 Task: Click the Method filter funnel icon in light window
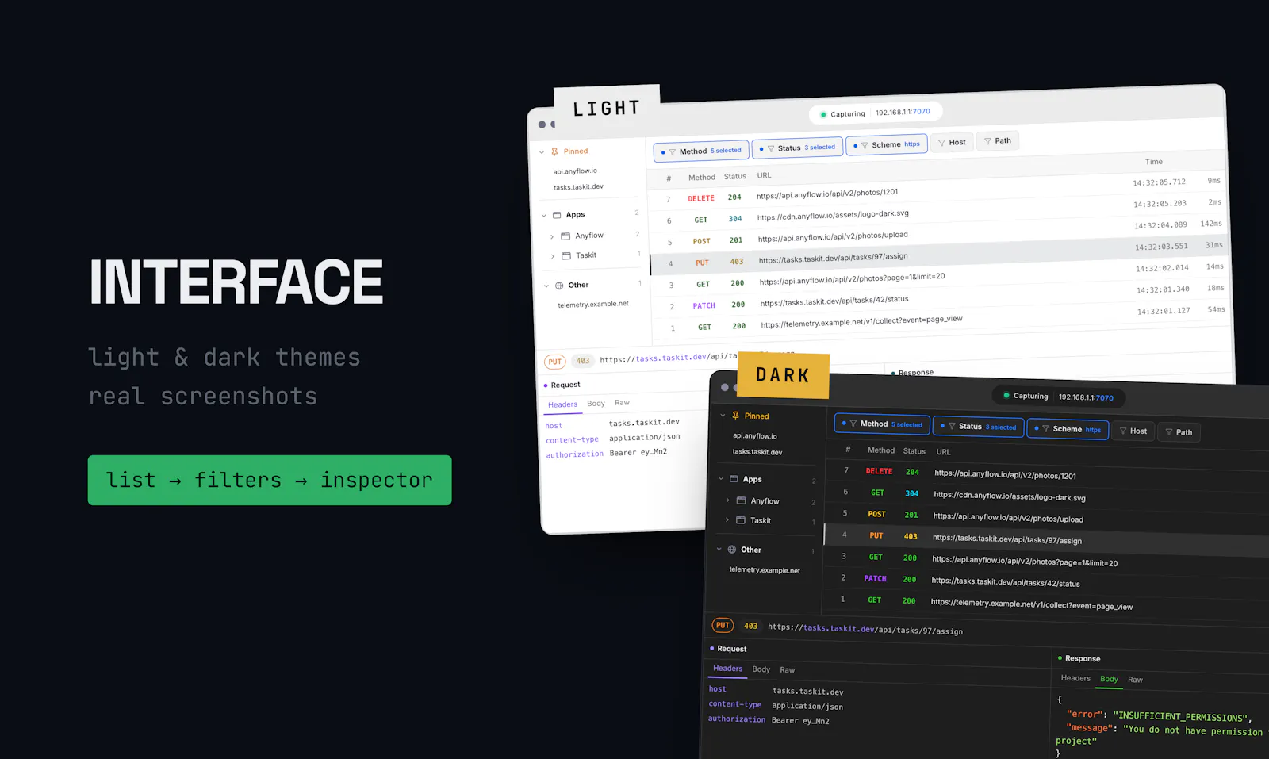coord(673,151)
